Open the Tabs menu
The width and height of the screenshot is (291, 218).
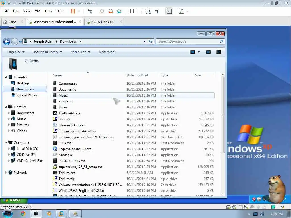(x=48, y=11)
